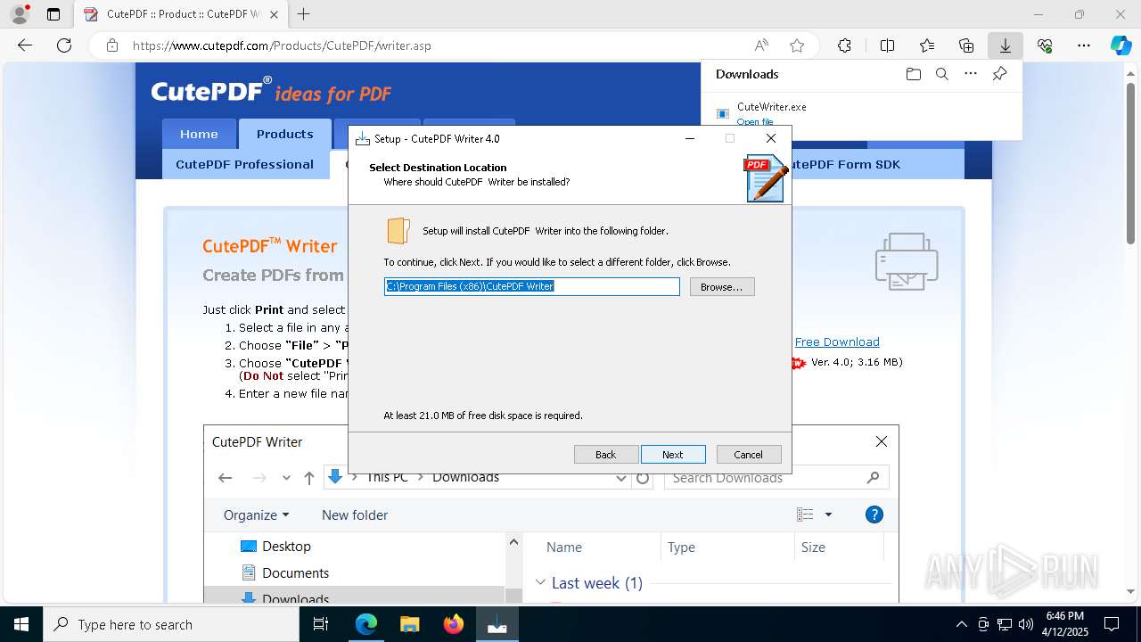Select the Products tab on CutePDF site
The width and height of the screenshot is (1141, 642).
click(x=285, y=134)
